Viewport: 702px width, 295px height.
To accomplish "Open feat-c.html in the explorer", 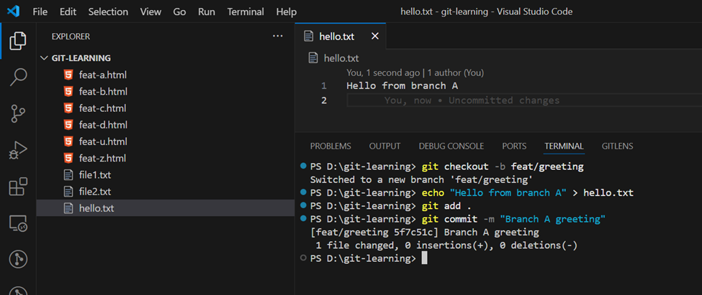I will 165,108.
